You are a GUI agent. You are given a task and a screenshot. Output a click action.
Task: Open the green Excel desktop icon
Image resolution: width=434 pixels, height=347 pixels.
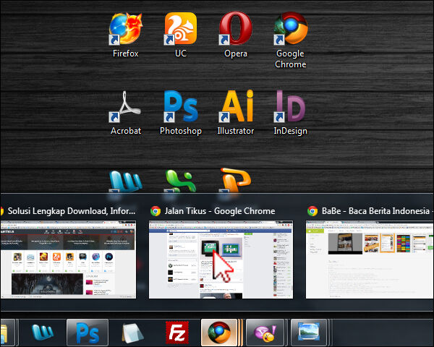[x=180, y=181]
